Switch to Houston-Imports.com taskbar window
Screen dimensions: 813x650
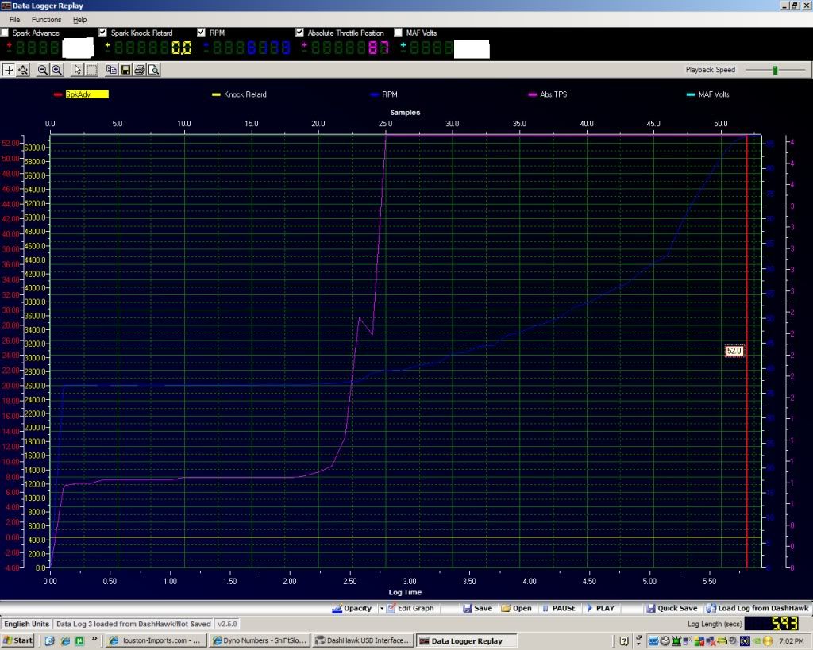click(156, 641)
